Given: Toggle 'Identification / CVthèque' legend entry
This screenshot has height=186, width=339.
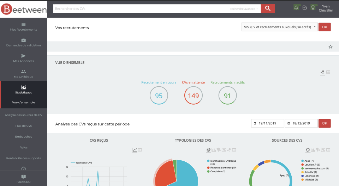Looking at the screenshot, I should [222, 162].
